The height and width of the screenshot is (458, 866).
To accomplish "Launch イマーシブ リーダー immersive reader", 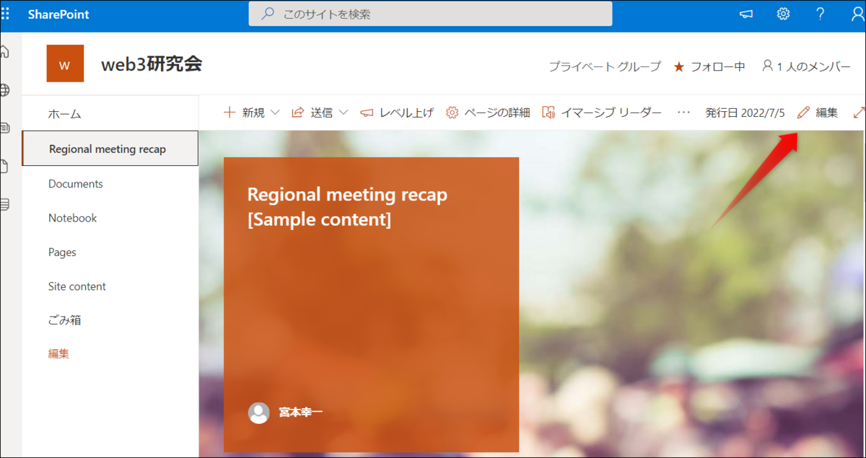I will pos(601,113).
